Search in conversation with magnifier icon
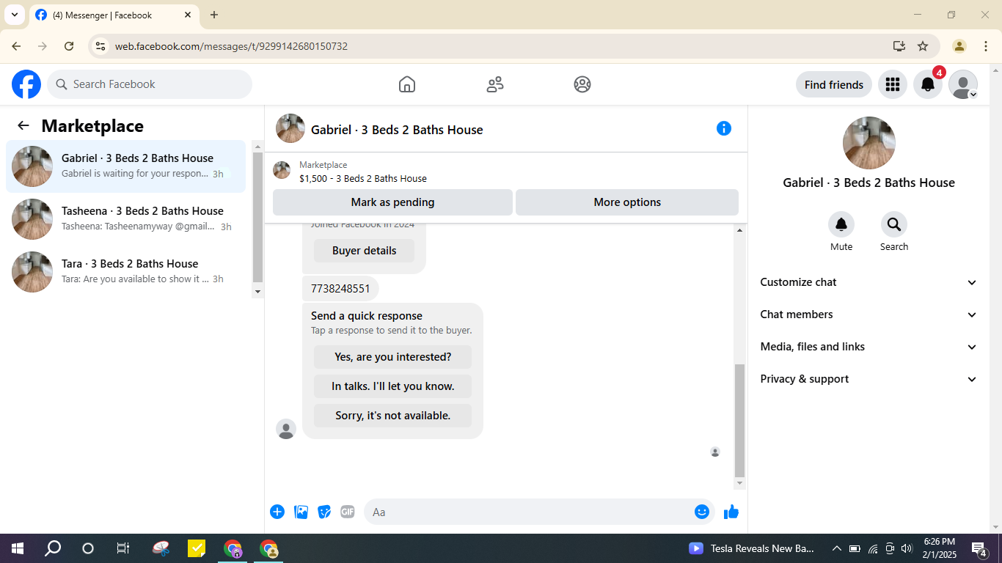Image resolution: width=1002 pixels, height=563 pixels. click(894, 224)
